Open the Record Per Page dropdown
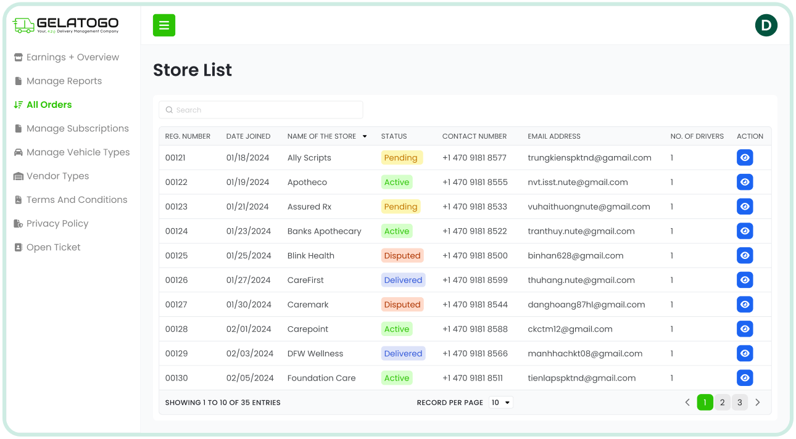 501,403
